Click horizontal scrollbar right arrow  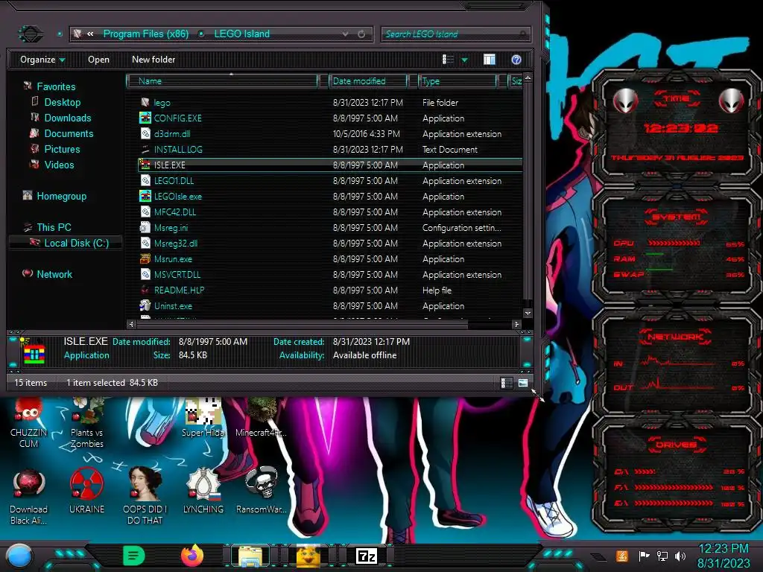(x=516, y=324)
